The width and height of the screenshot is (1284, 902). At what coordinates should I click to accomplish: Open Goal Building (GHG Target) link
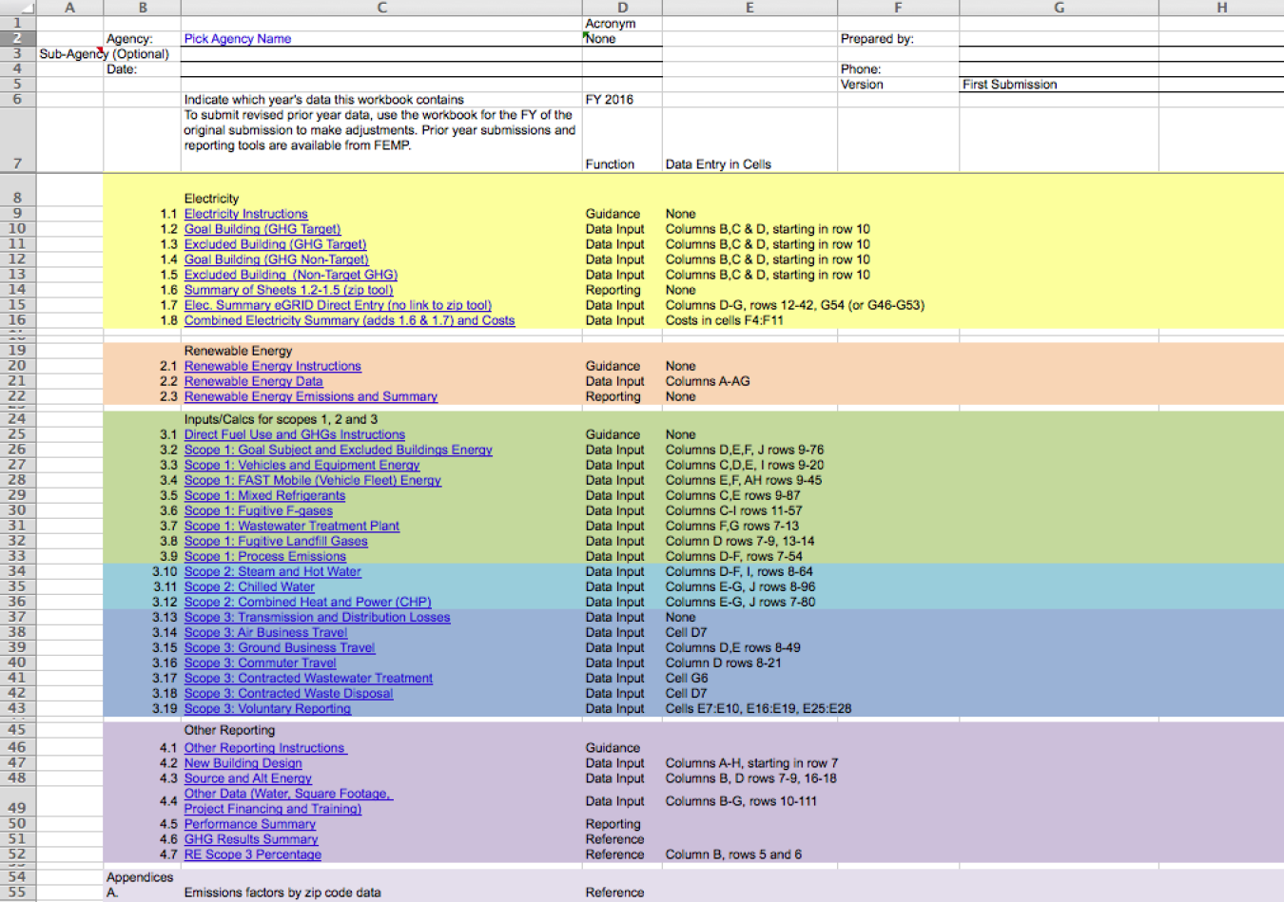point(262,229)
